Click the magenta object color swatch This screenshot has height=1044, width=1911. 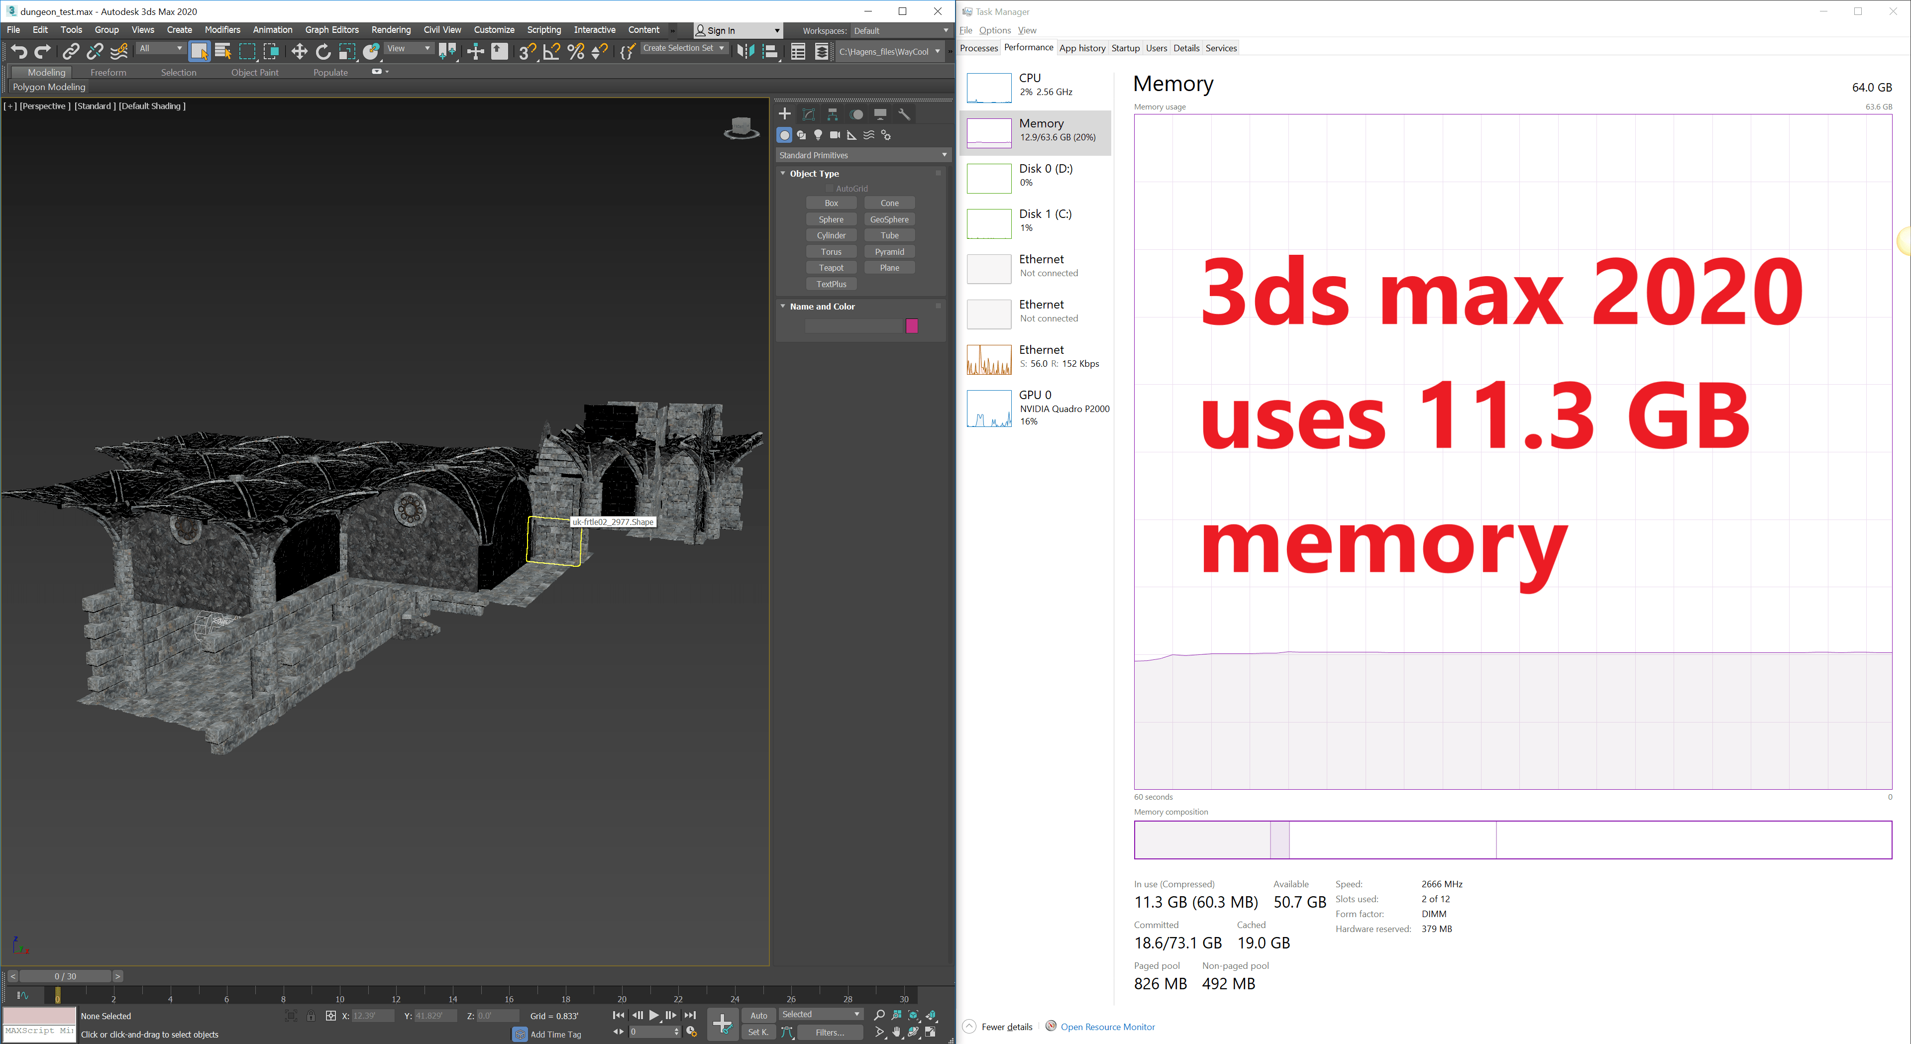point(912,326)
